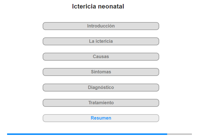The image size is (199, 136).
Task: Navigate to the diagnosis section, Diagnóstico
Action: (101, 88)
